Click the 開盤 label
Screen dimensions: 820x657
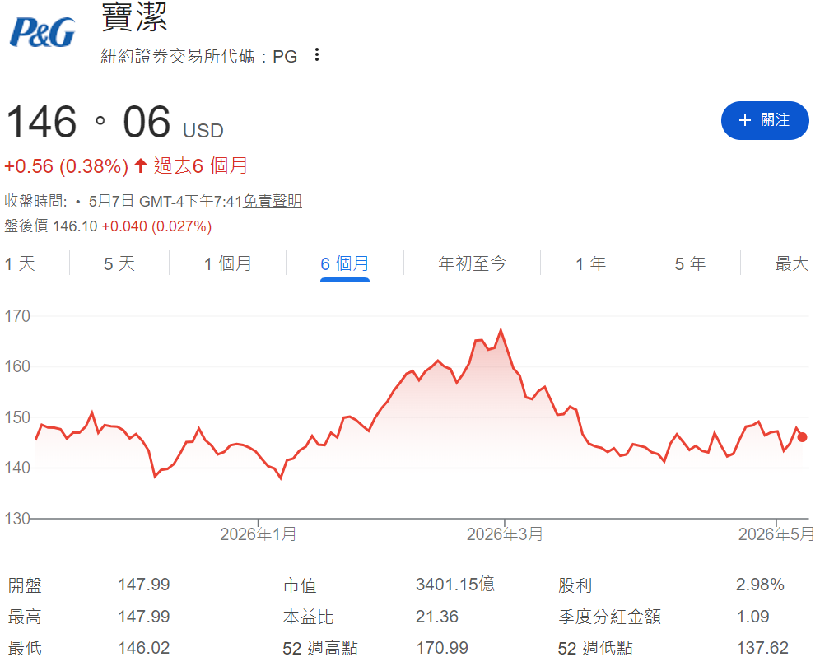pyautogui.click(x=25, y=585)
